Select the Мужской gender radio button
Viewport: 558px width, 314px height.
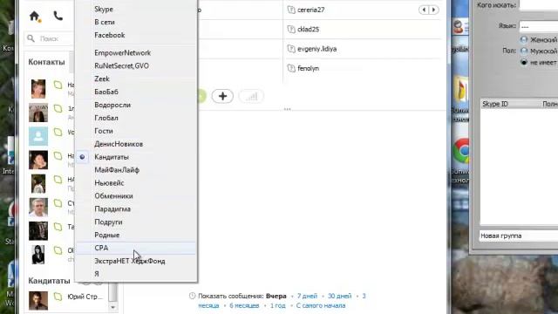pyautogui.click(x=524, y=51)
